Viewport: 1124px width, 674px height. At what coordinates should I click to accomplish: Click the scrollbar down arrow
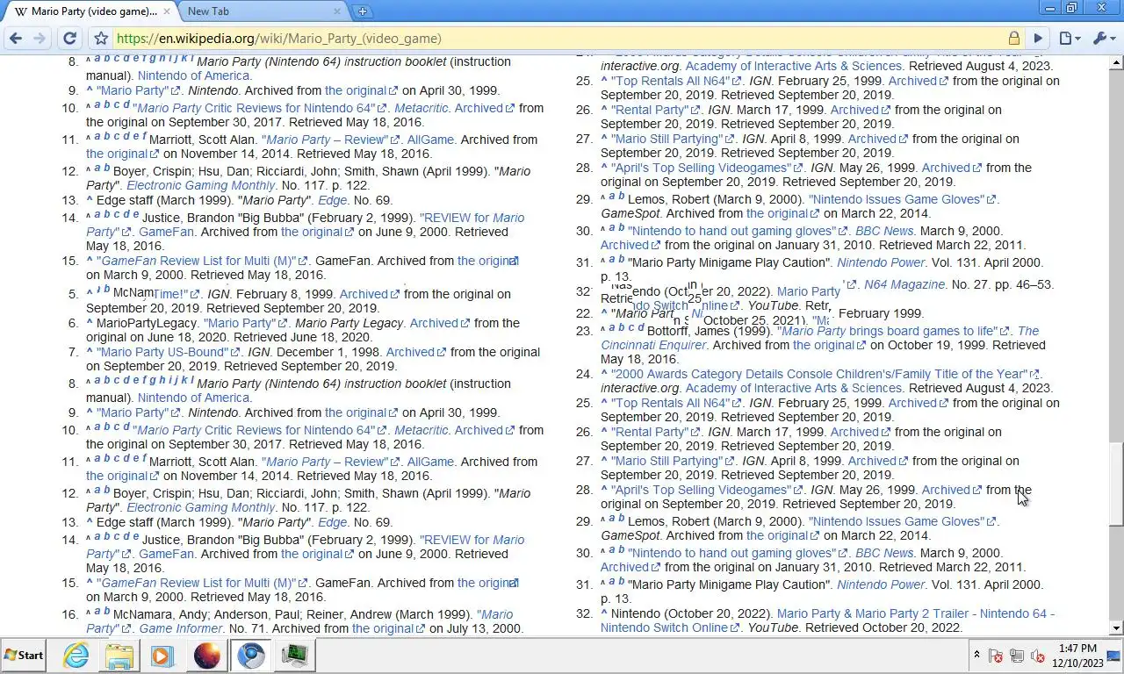coord(1117,628)
